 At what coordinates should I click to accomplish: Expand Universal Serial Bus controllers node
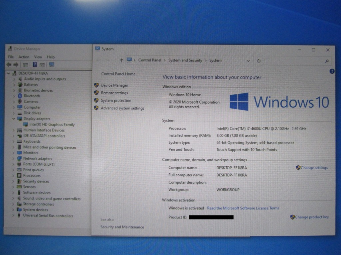tap(13, 215)
